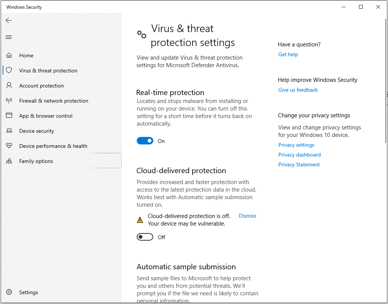
Task: Click the back arrow to go back
Action: pos(9,20)
